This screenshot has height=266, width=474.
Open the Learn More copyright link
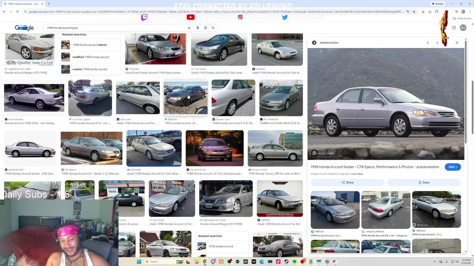point(357,174)
